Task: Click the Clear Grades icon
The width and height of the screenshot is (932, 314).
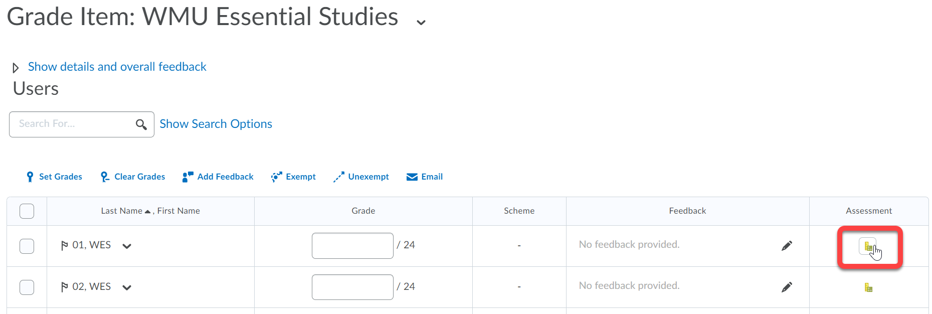Action: click(x=104, y=177)
